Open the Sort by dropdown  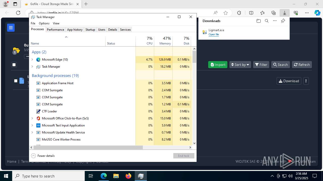pos(240,65)
